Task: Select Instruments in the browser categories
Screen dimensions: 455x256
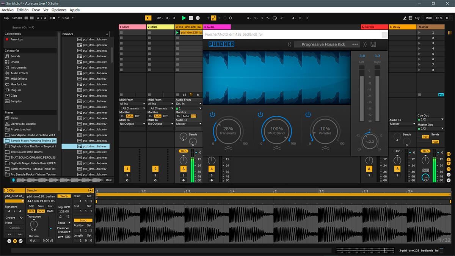Action: (x=18, y=68)
